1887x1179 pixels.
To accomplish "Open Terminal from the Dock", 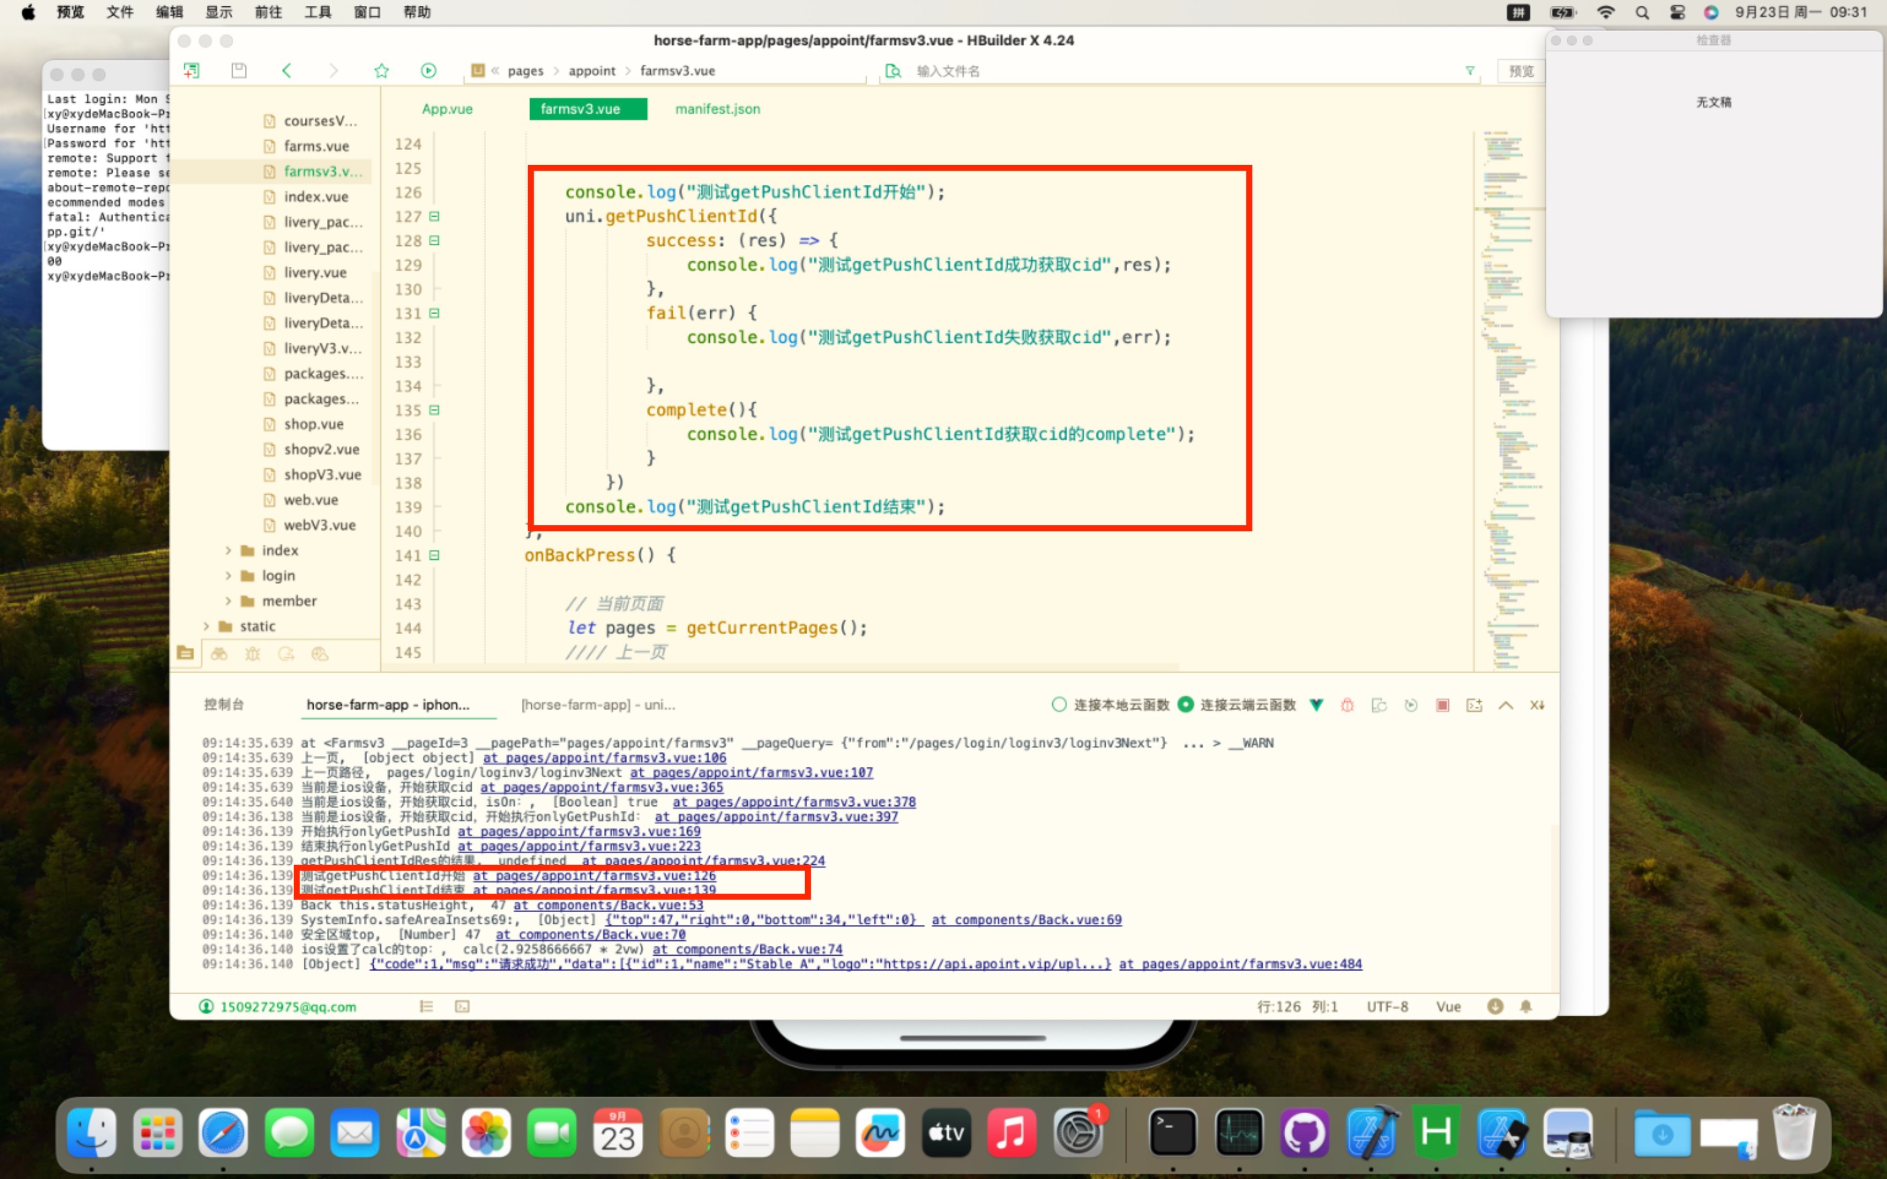I will click(1173, 1132).
